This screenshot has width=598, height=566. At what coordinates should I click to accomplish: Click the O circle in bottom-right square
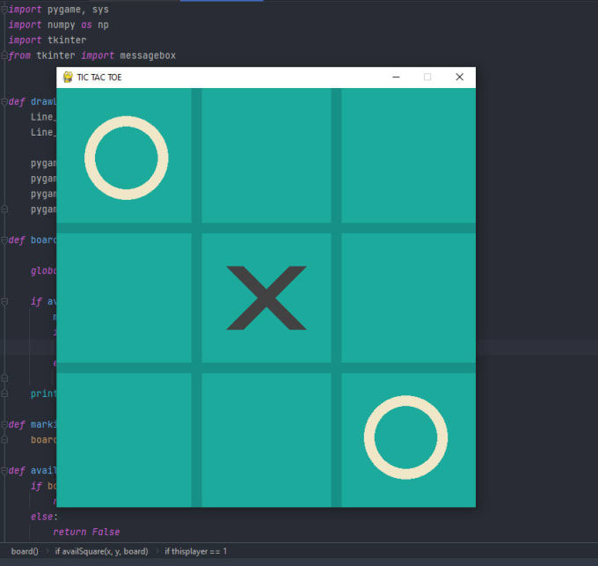point(405,437)
